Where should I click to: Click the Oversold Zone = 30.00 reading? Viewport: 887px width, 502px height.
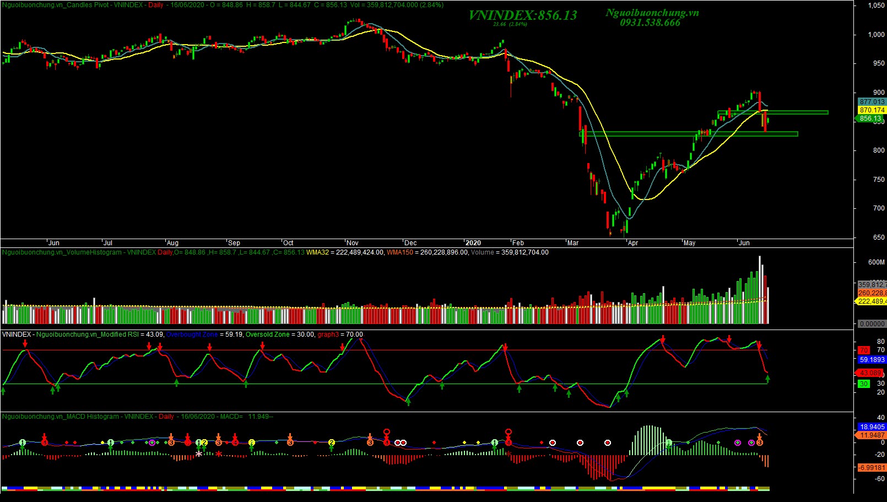(280, 334)
